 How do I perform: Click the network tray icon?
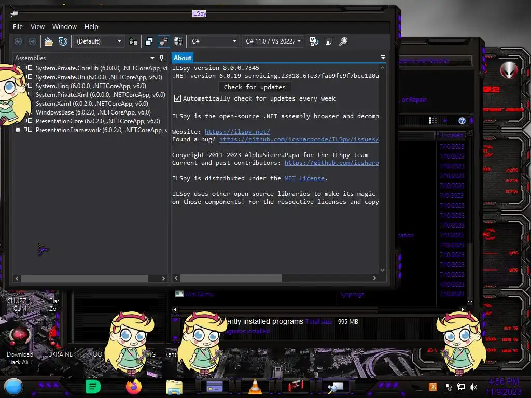click(x=461, y=387)
